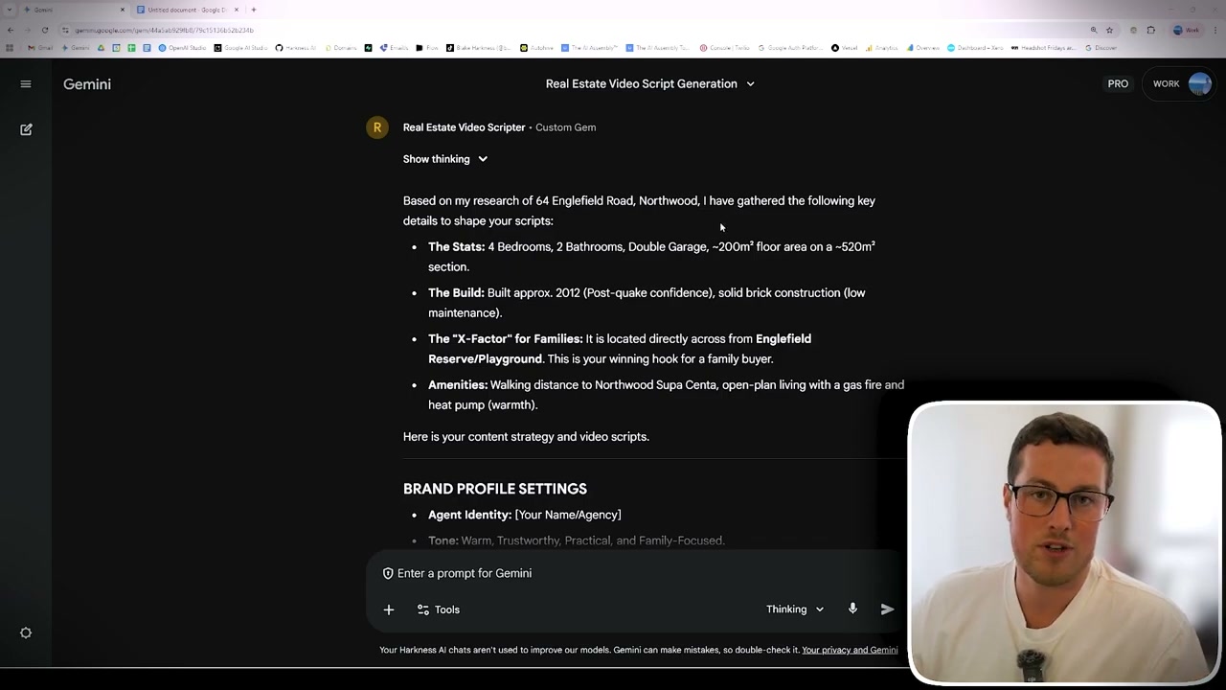Click the PRO badge
1226x690 pixels.
click(x=1118, y=84)
